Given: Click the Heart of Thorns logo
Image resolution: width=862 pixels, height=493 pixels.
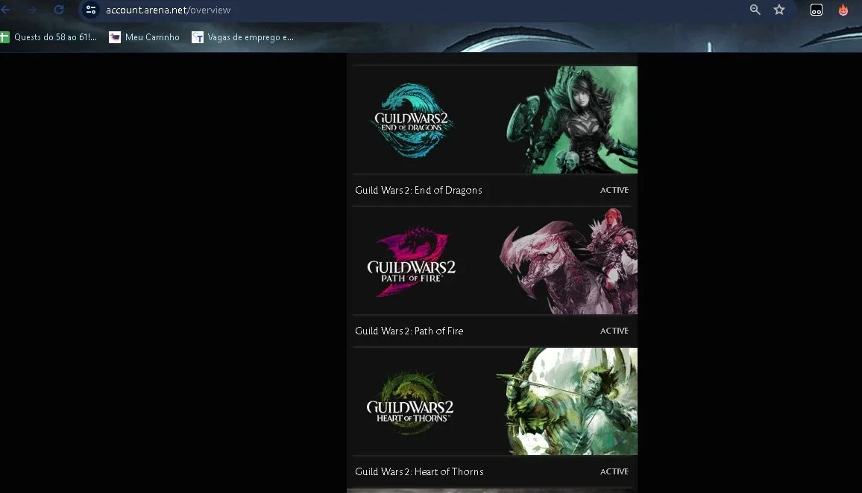Looking at the screenshot, I should click(x=410, y=404).
